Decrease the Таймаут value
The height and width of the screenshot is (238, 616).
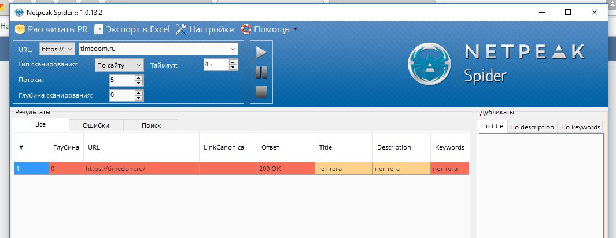(233, 68)
